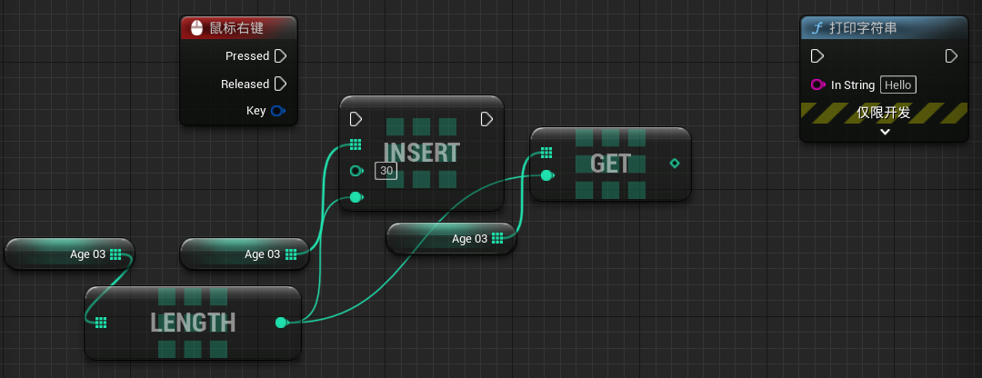The width and height of the screenshot is (982, 378).
Task: Click the 仅限开发 development-only banner
Action: tap(884, 113)
